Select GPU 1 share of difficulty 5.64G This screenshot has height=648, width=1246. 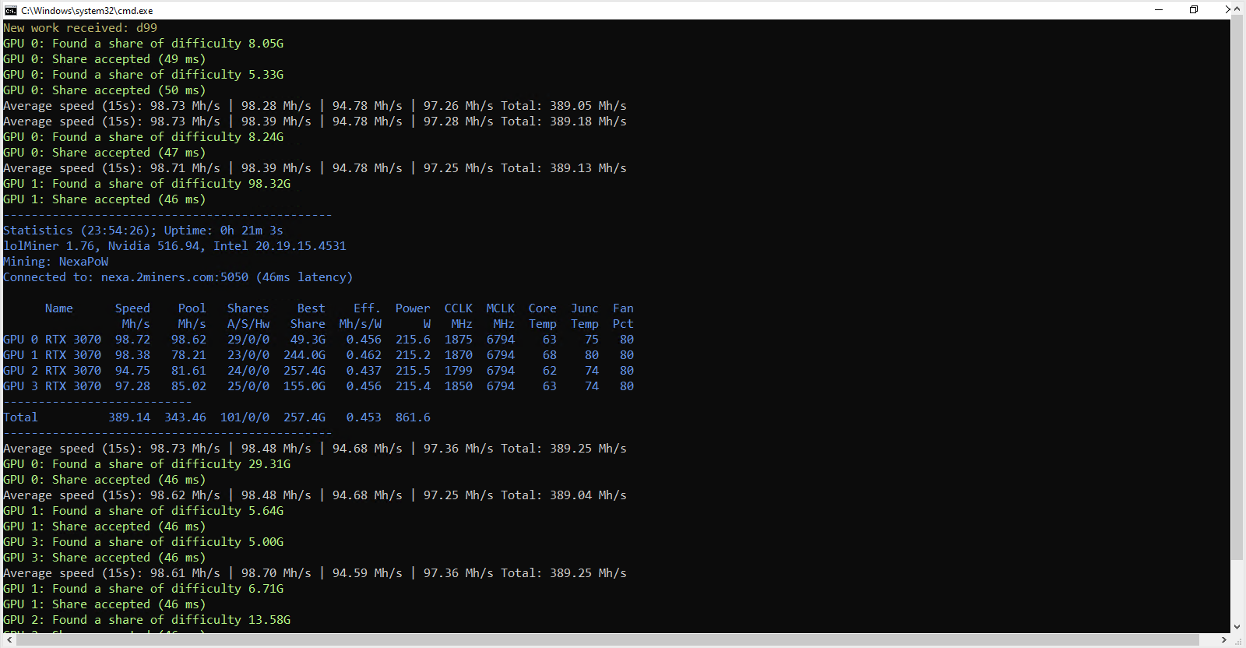click(143, 511)
